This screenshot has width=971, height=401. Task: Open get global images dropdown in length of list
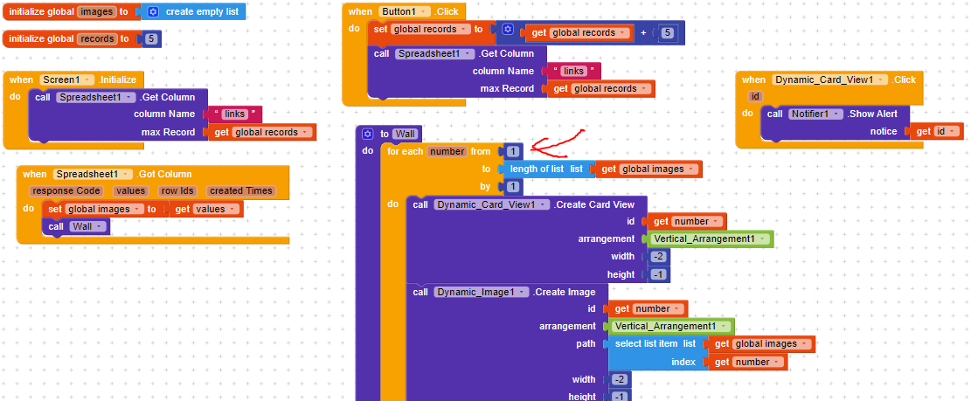coord(690,169)
